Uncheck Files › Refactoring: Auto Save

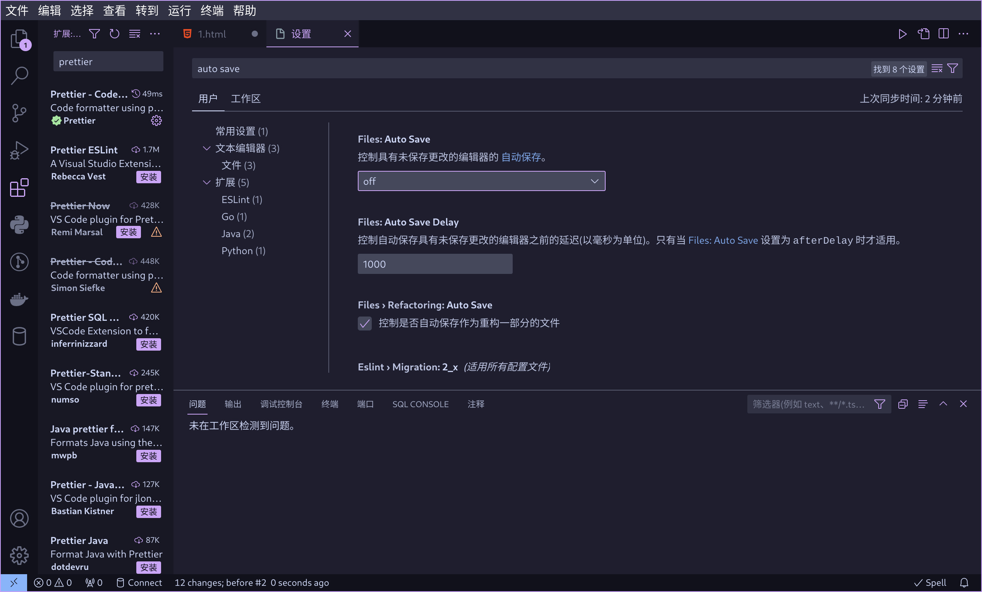click(364, 323)
